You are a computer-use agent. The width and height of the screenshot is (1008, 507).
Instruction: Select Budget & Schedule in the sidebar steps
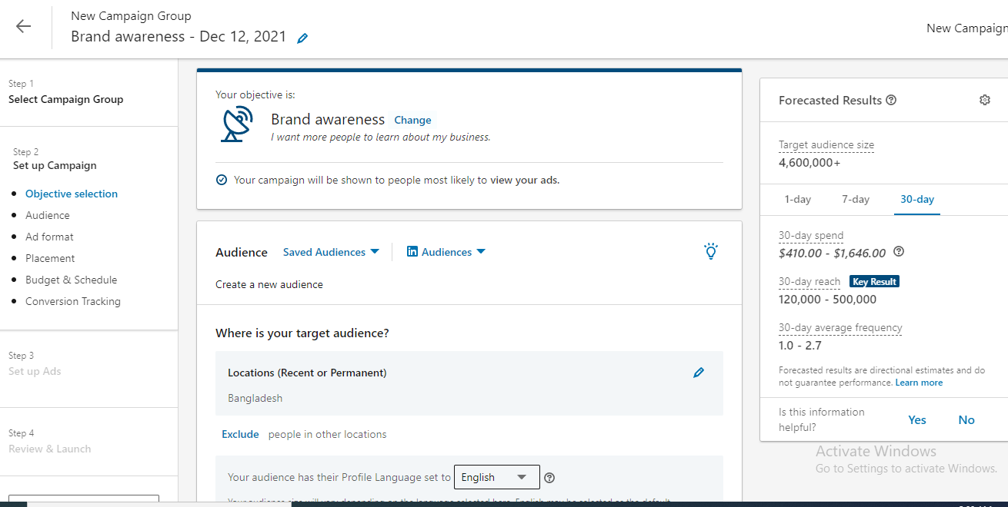[x=71, y=280]
